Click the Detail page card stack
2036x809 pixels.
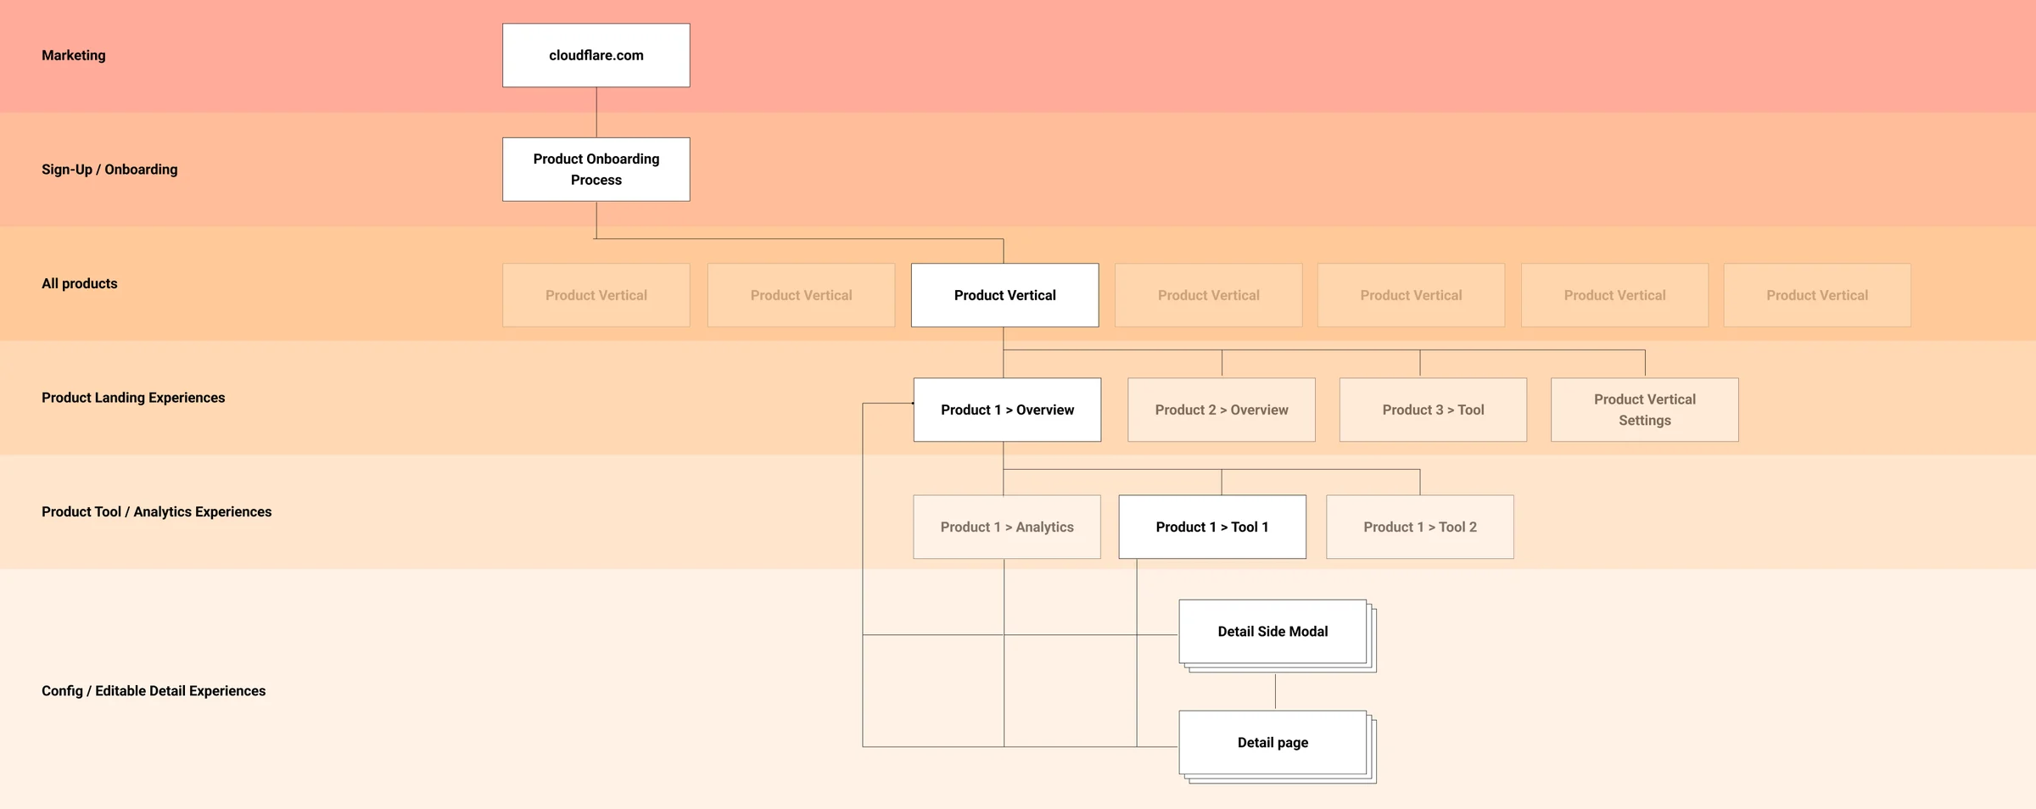coord(1277,747)
